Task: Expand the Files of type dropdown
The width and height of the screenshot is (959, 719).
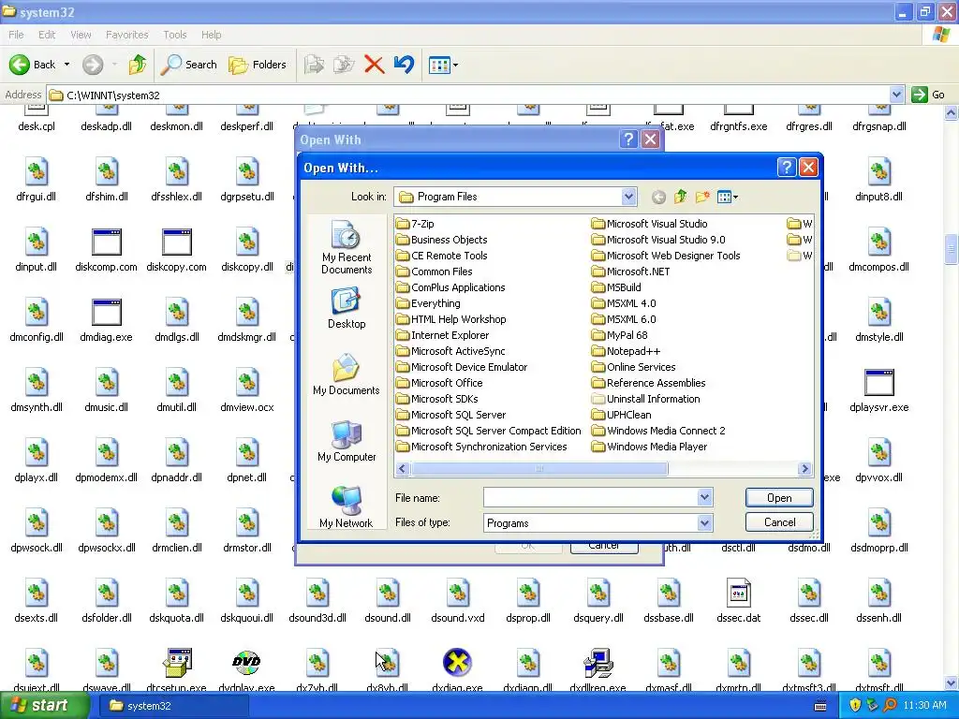Action: coord(704,522)
